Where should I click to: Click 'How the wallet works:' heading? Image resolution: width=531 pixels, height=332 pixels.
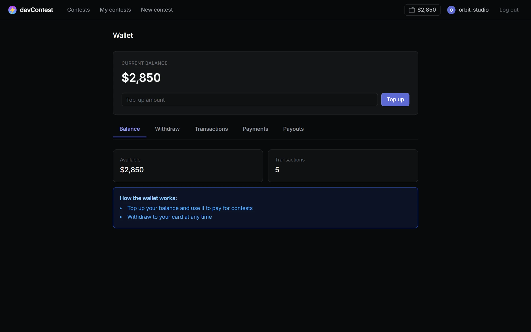148,198
